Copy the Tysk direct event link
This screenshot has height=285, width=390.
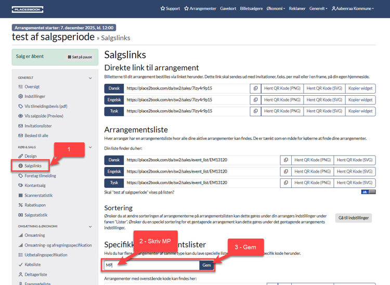255,111
